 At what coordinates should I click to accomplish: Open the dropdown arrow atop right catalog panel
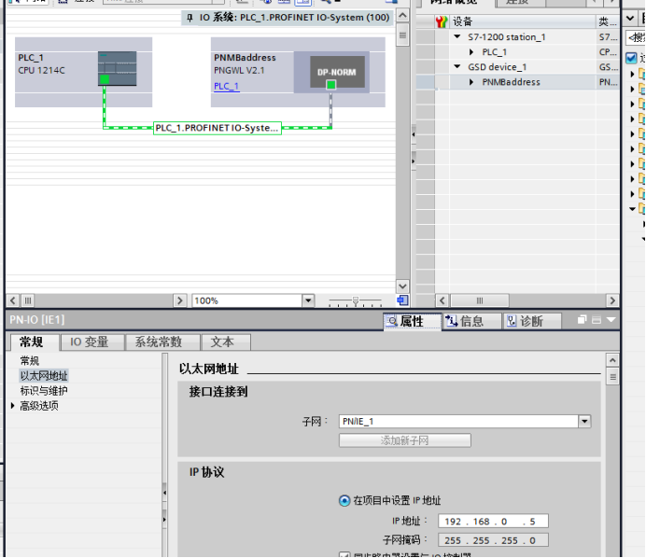point(630,18)
